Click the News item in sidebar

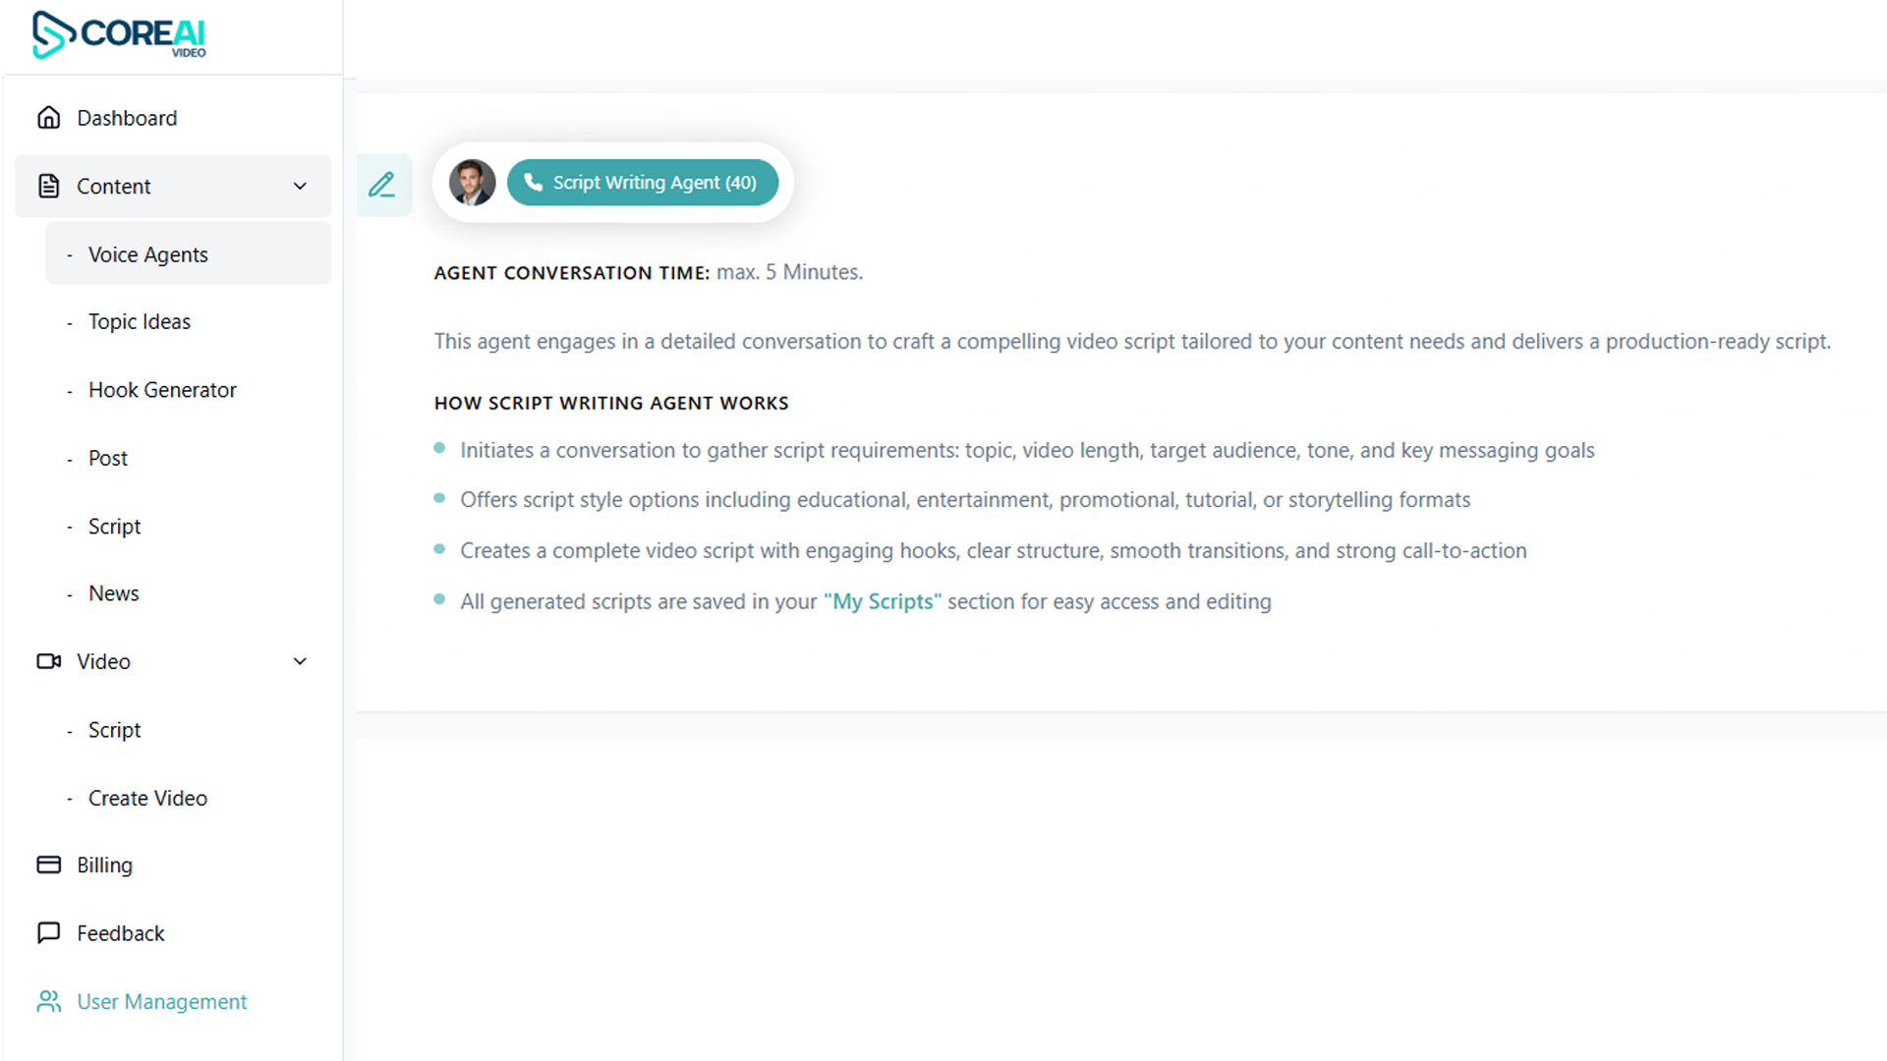click(114, 592)
